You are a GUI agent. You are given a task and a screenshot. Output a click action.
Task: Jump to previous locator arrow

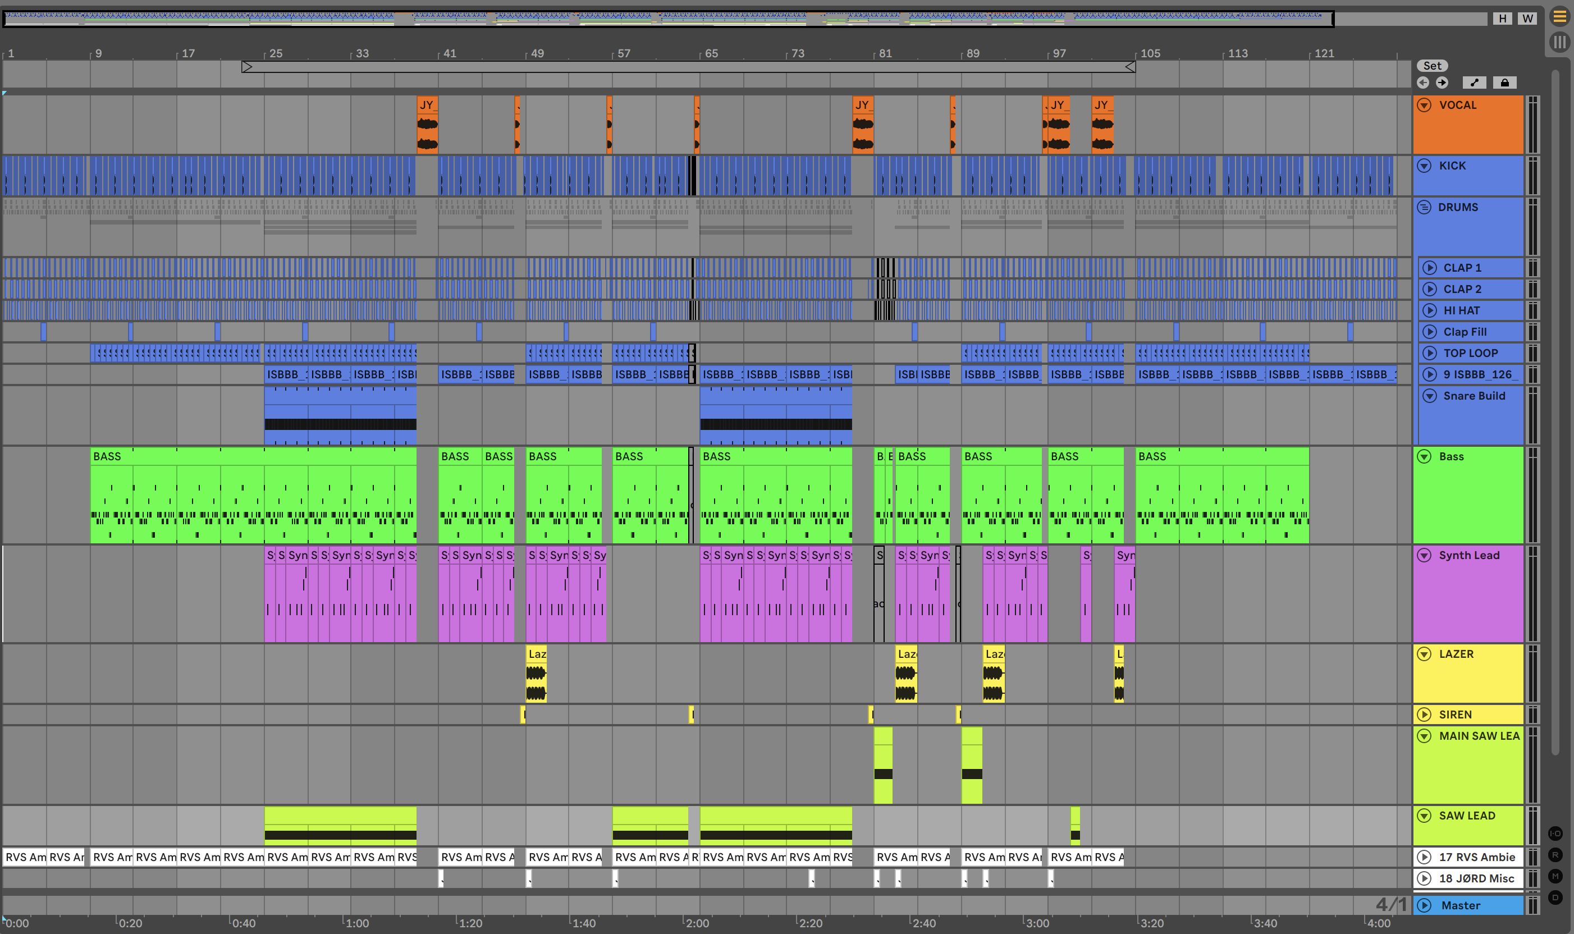pyautogui.click(x=1423, y=83)
